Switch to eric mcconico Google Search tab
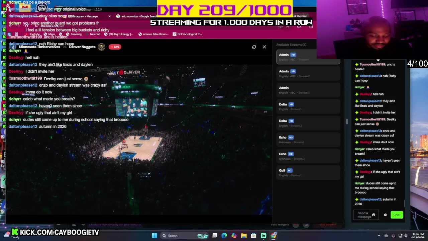The width and height of the screenshot is (428, 241). pyautogui.click(x=136, y=16)
